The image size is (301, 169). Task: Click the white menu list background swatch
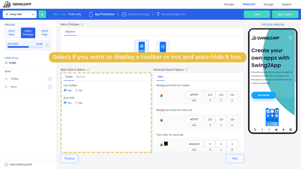click(166, 119)
